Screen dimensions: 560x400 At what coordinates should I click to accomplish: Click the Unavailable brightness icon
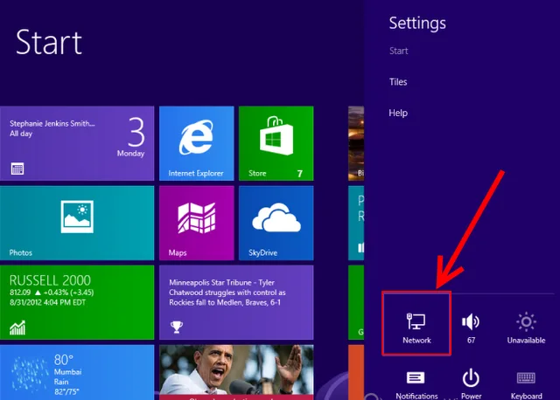(x=526, y=321)
